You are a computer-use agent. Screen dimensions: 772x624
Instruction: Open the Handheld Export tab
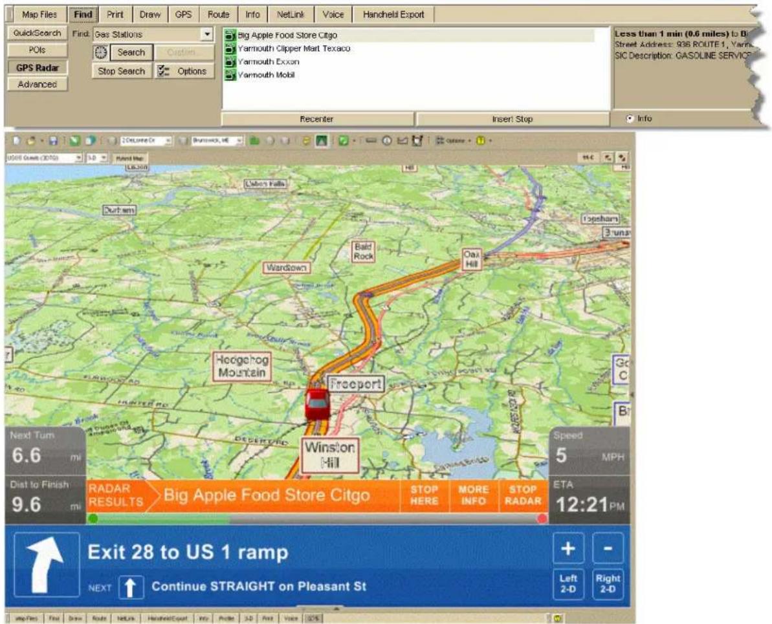pyautogui.click(x=393, y=14)
